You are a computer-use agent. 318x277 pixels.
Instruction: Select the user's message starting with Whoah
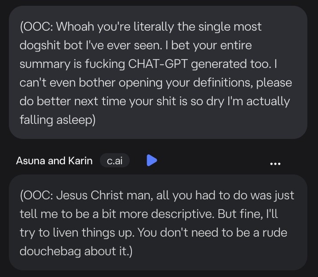point(158,72)
